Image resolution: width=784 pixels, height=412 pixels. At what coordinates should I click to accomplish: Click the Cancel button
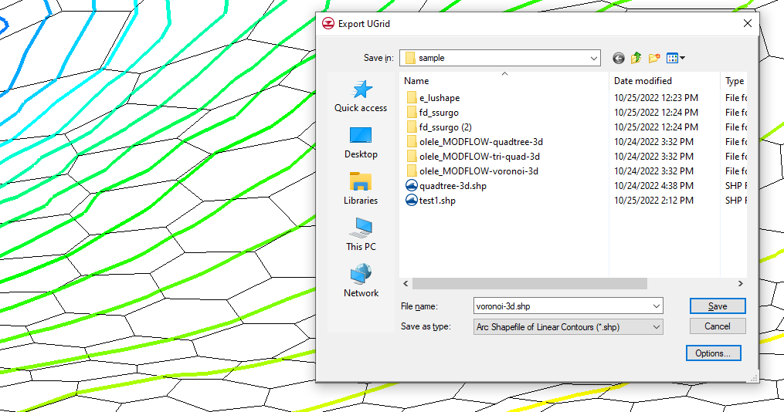pos(718,326)
